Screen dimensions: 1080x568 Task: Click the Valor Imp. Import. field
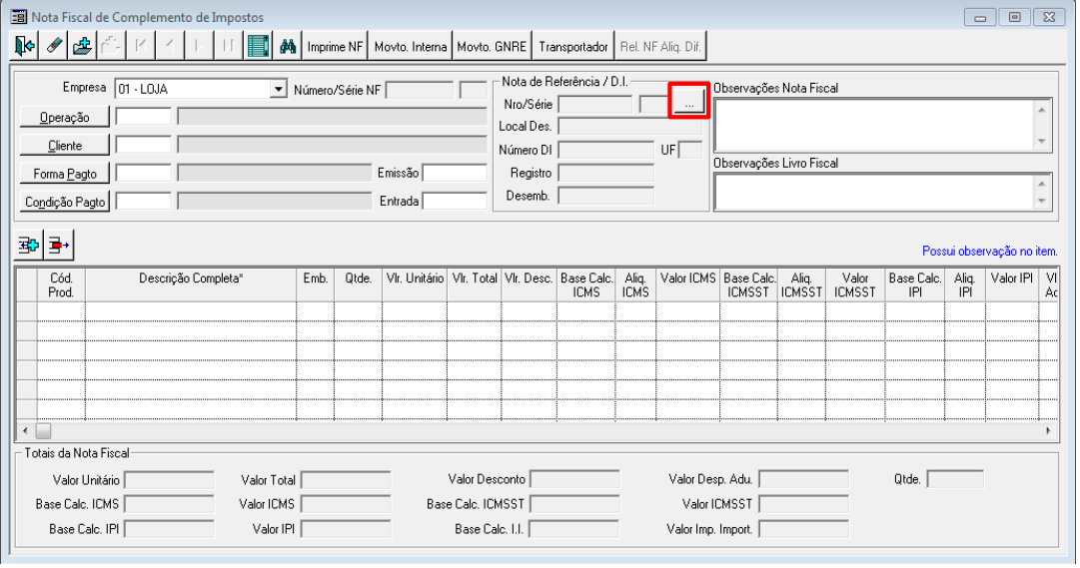coord(804,529)
